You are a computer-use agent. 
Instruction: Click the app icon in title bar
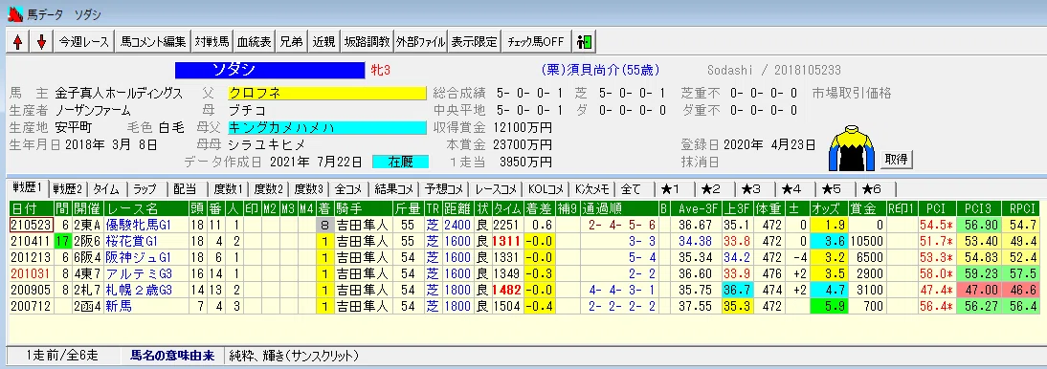click(14, 13)
